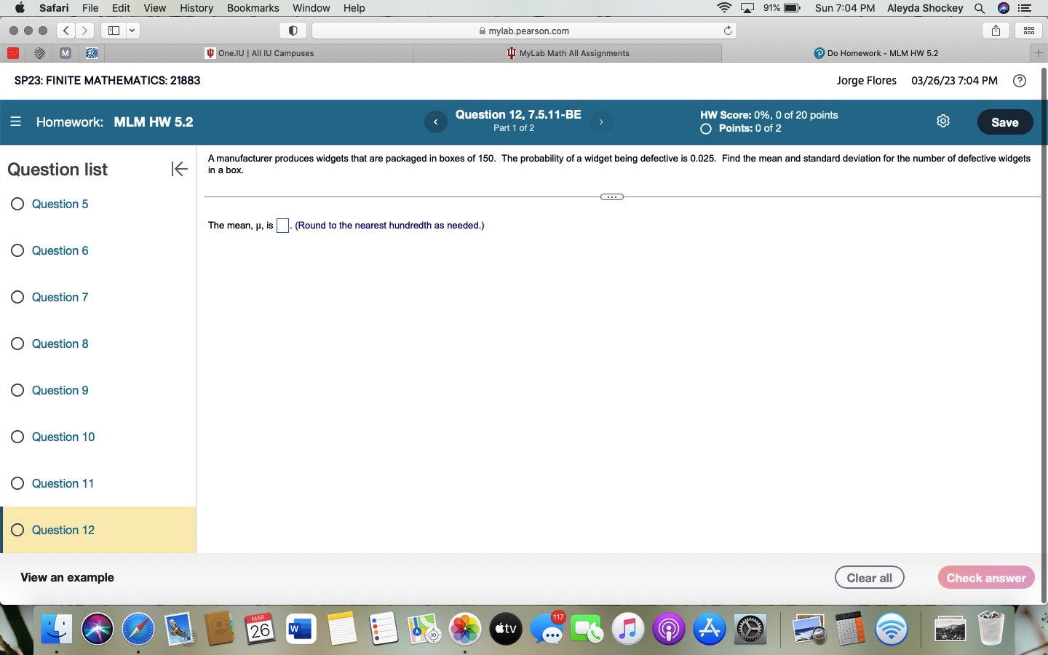Select the radio circle next to Question 5
Image resolution: width=1048 pixels, height=655 pixels.
tap(17, 205)
